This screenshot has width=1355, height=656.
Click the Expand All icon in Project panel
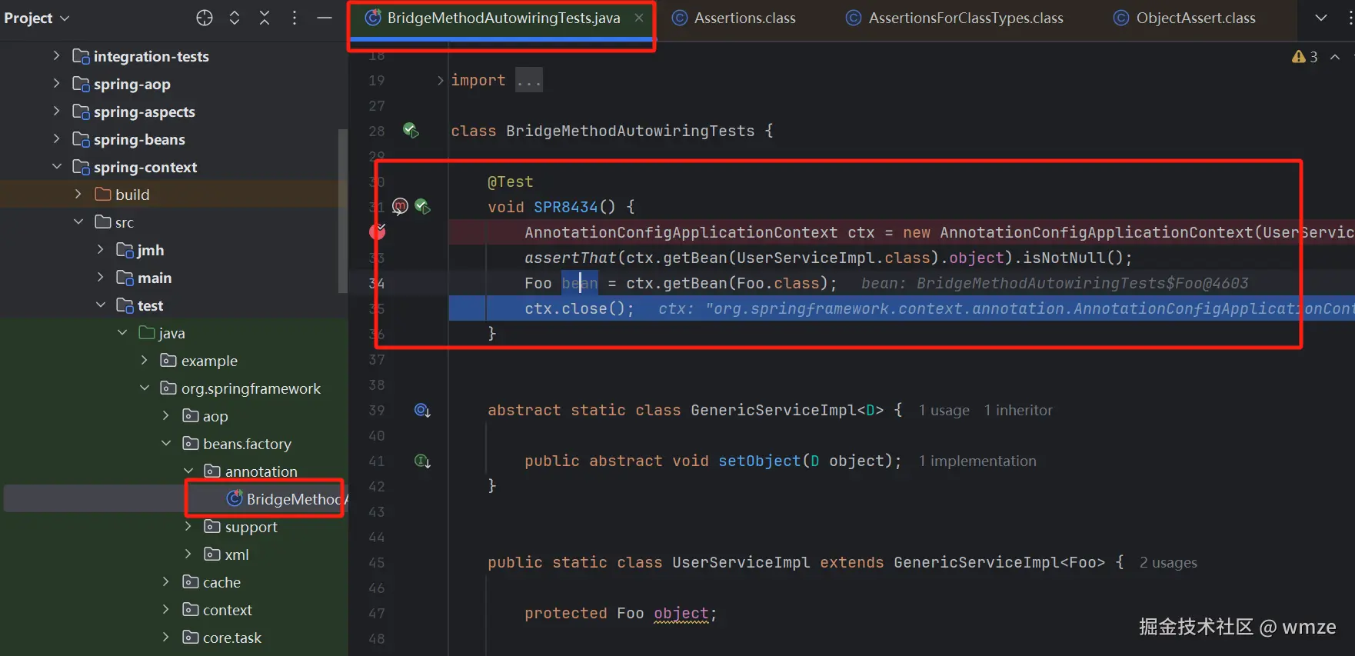pyautogui.click(x=235, y=18)
